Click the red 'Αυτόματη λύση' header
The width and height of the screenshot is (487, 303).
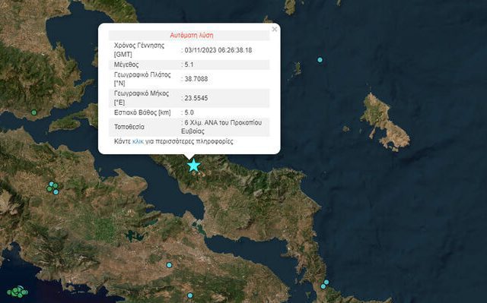pyautogui.click(x=192, y=36)
